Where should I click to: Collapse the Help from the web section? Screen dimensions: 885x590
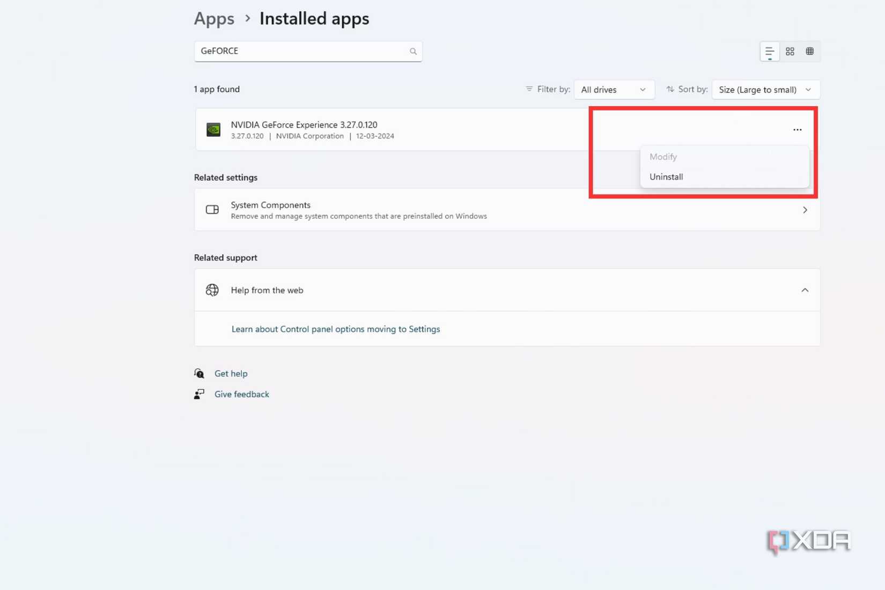coord(805,290)
